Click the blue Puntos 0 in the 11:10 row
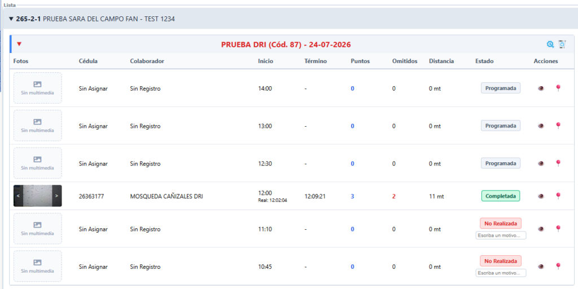This screenshot has width=578, height=289. [x=352, y=229]
